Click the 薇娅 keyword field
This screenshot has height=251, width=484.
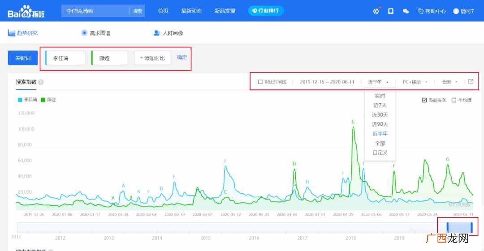point(110,58)
